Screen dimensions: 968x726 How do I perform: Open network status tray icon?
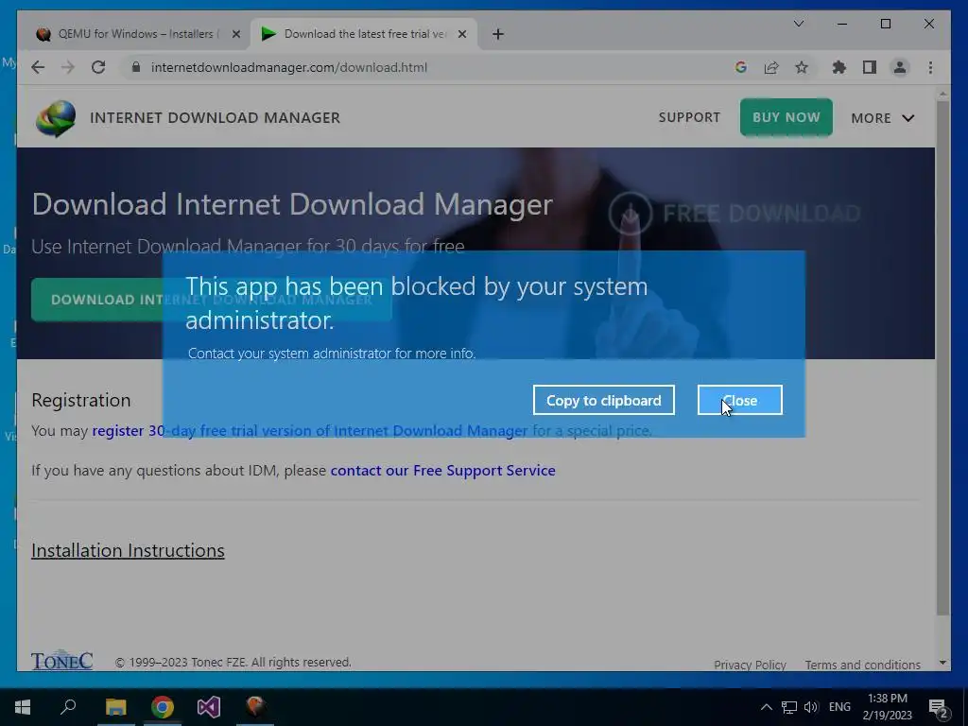789,707
